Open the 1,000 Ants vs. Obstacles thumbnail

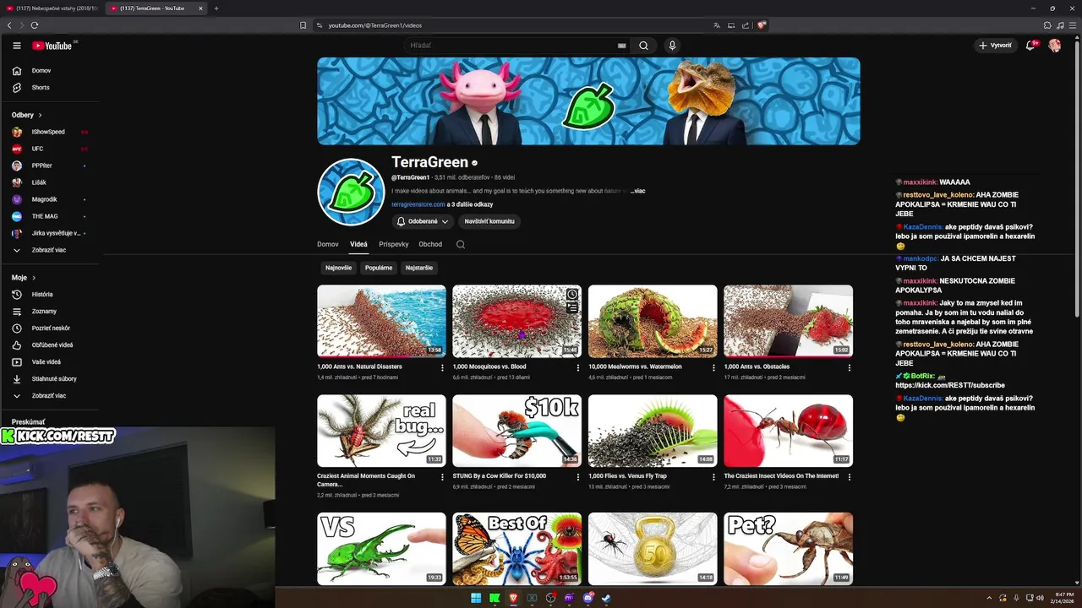[x=788, y=321]
